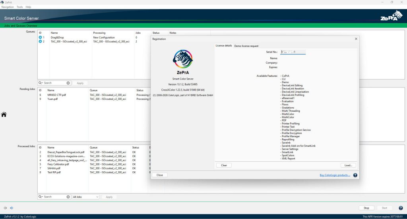The height and width of the screenshot is (219, 407).
Task: Click XML Report feature entry
Action: point(289,159)
